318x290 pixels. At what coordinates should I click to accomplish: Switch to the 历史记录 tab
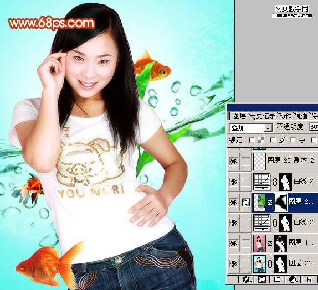(263, 116)
